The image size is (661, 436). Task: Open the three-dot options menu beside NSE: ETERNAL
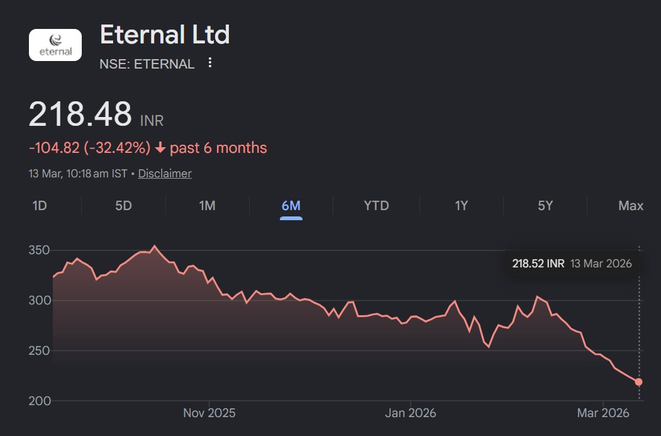pyautogui.click(x=210, y=63)
